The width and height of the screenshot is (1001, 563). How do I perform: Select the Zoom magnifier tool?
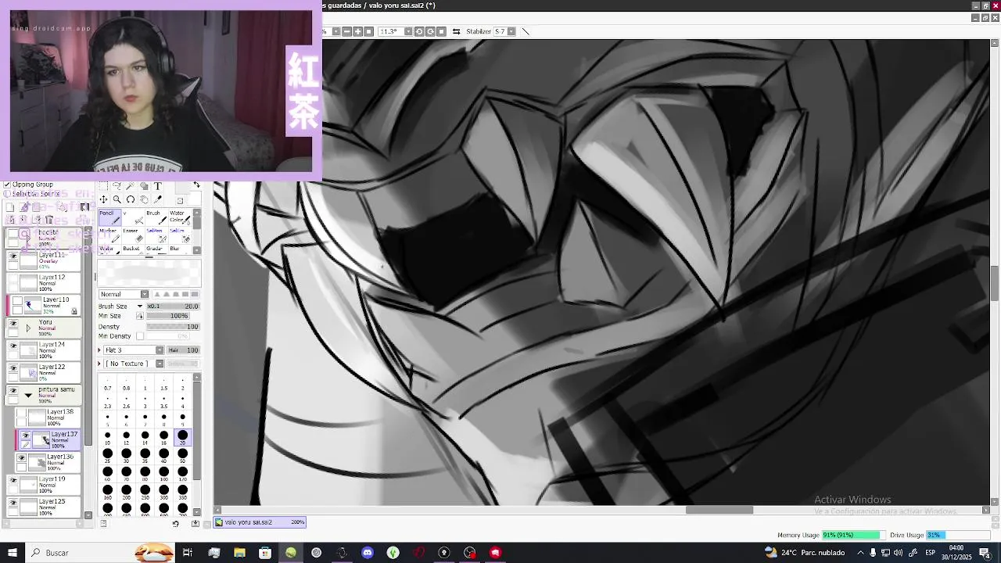pos(117,199)
